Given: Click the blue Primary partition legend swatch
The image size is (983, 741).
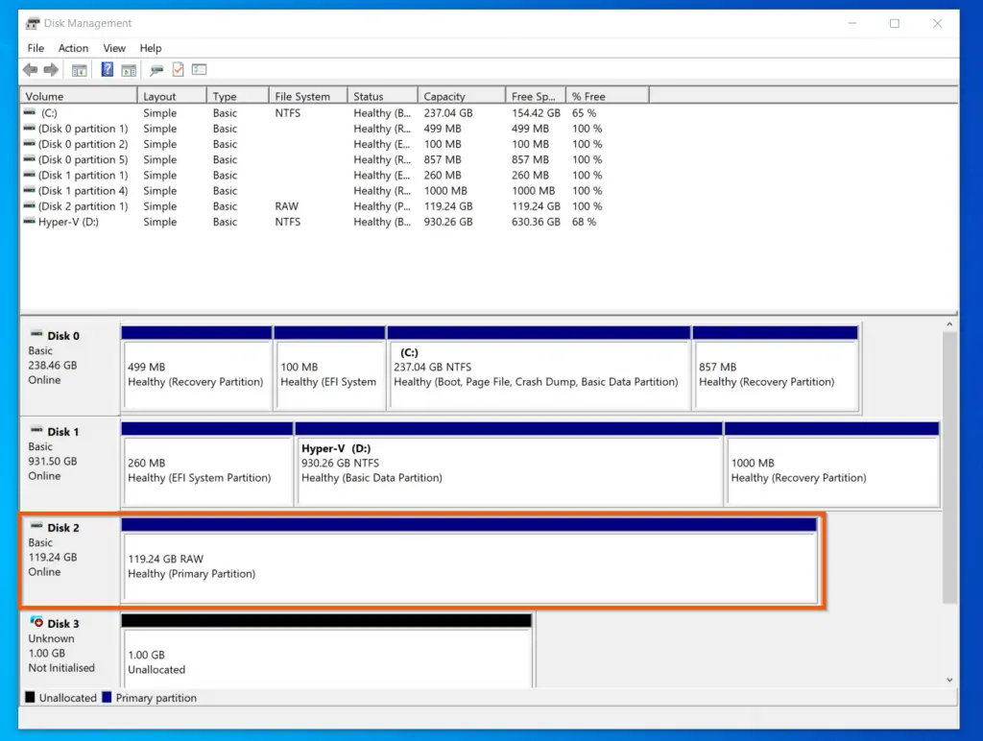Looking at the screenshot, I should tap(107, 697).
